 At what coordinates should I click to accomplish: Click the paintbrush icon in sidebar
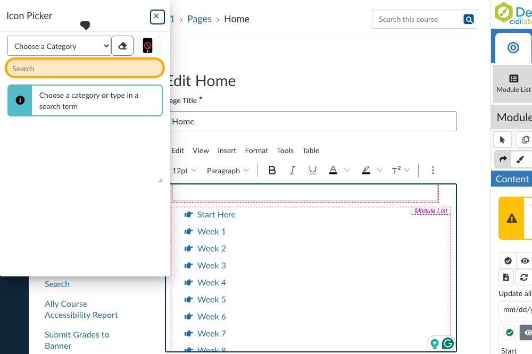(520, 159)
